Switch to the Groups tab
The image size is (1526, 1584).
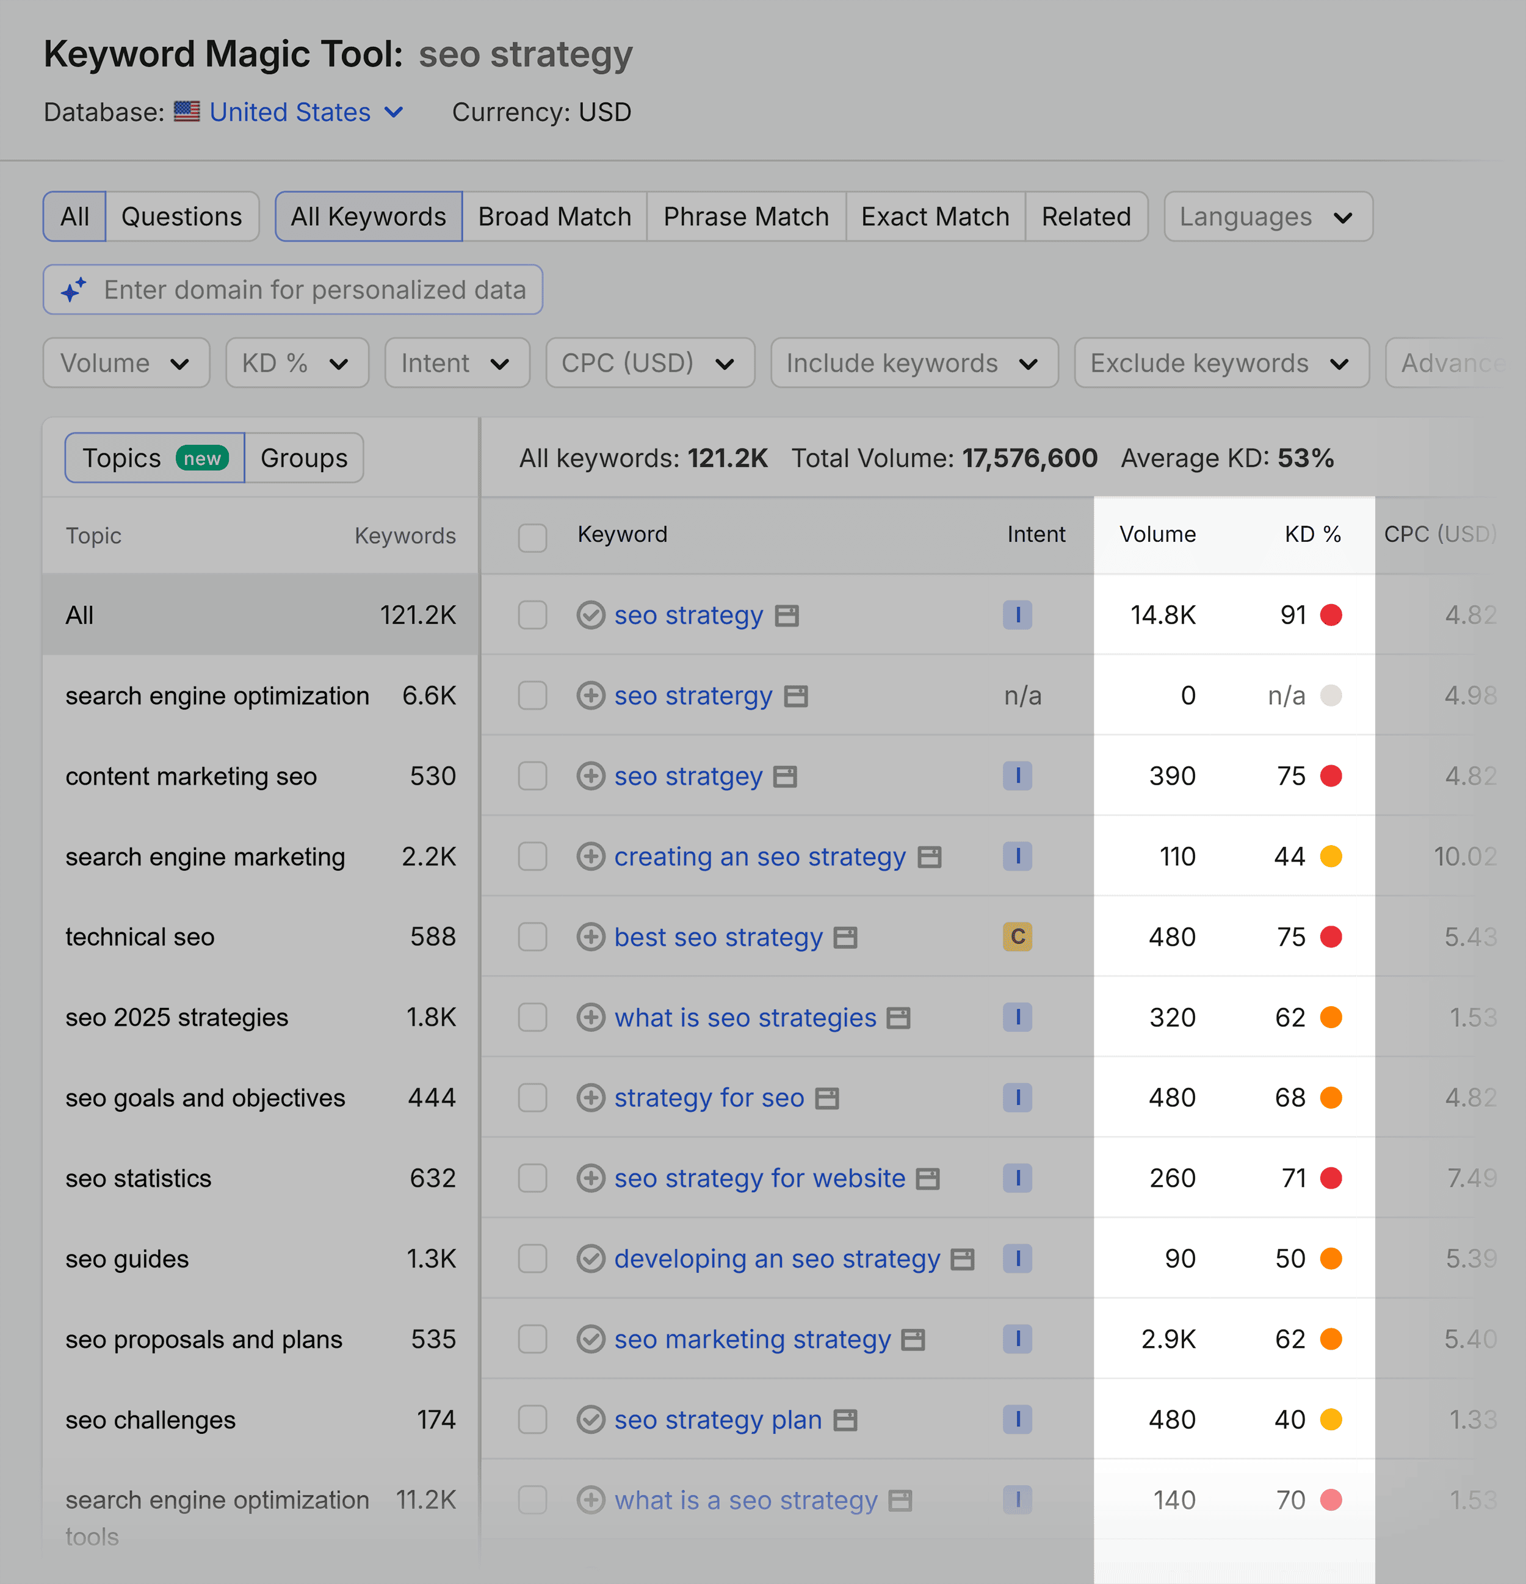[x=304, y=458]
